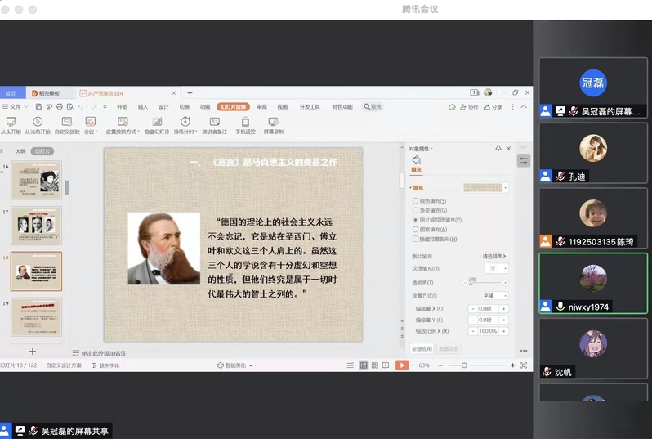Check the 隐藏背景图形 checkbox
The height and width of the screenshot is (439, 652).
click(x=416, y=240)
